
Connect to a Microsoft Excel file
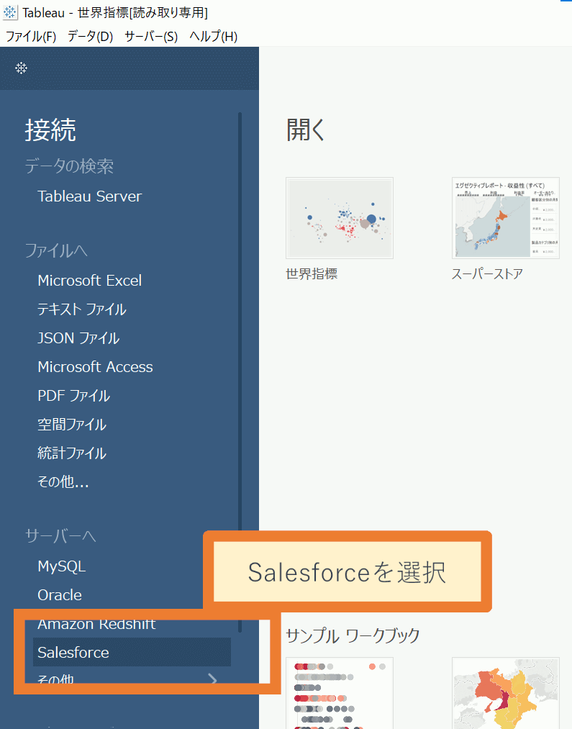(89, 281)
